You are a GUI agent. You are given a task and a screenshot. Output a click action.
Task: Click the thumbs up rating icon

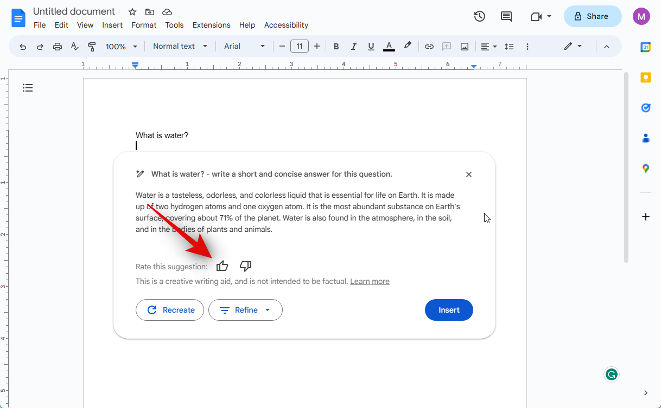[x=222, y=266]
